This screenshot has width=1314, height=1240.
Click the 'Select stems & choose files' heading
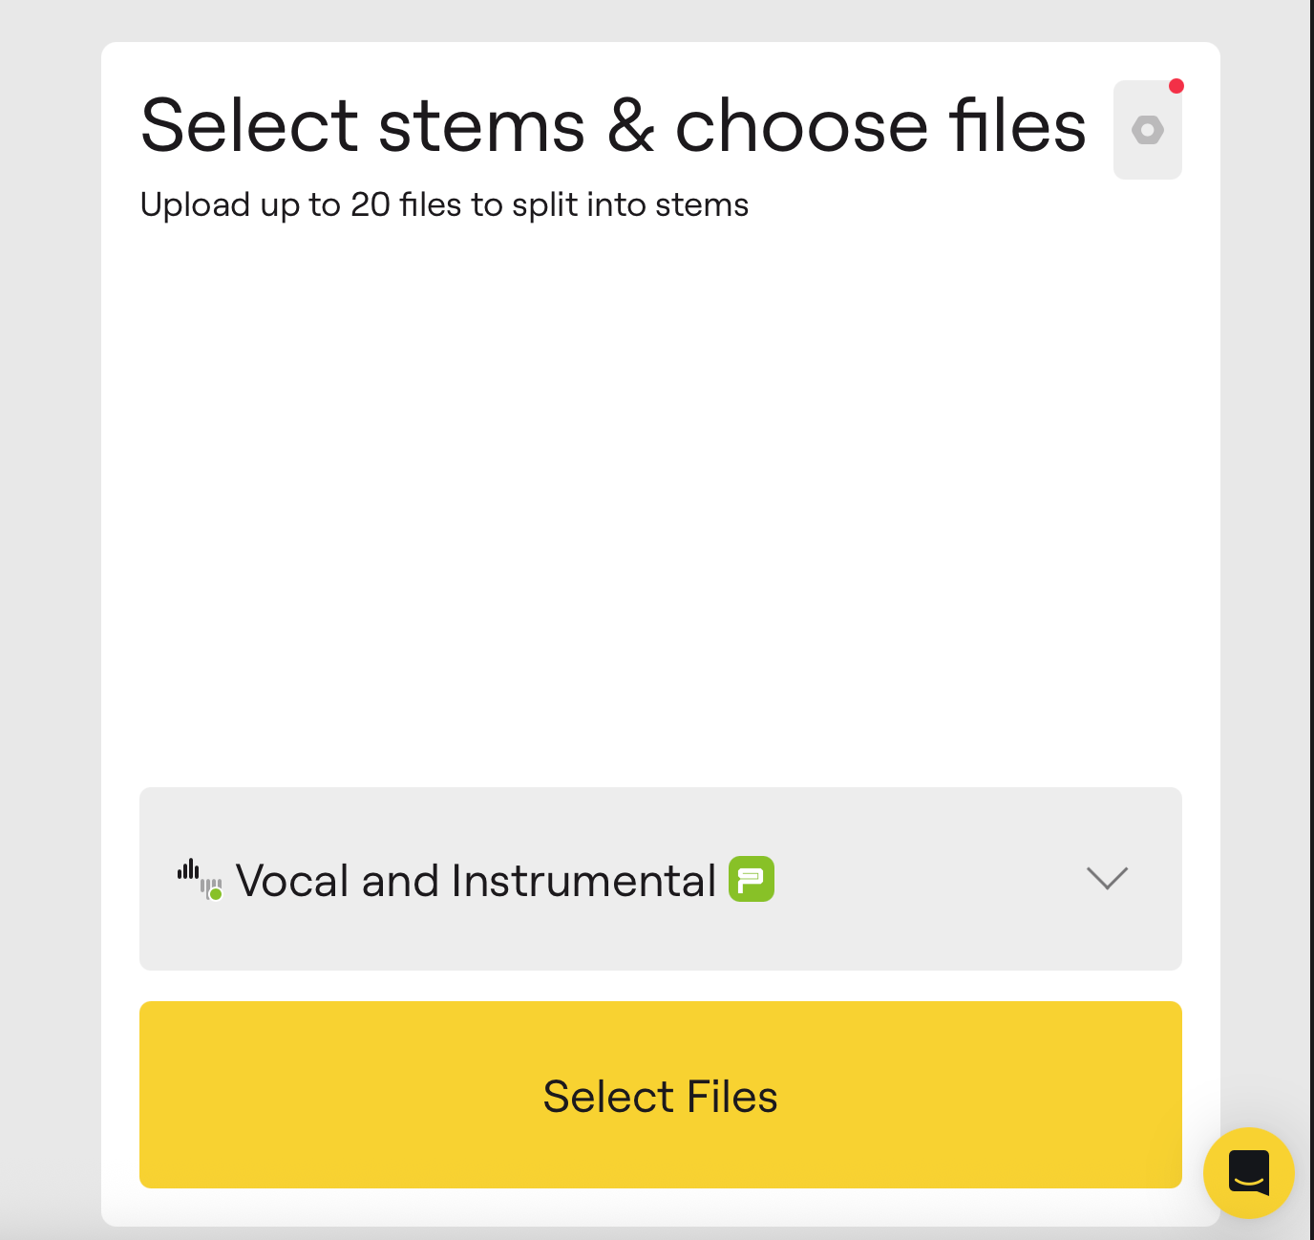click(613, 125)
